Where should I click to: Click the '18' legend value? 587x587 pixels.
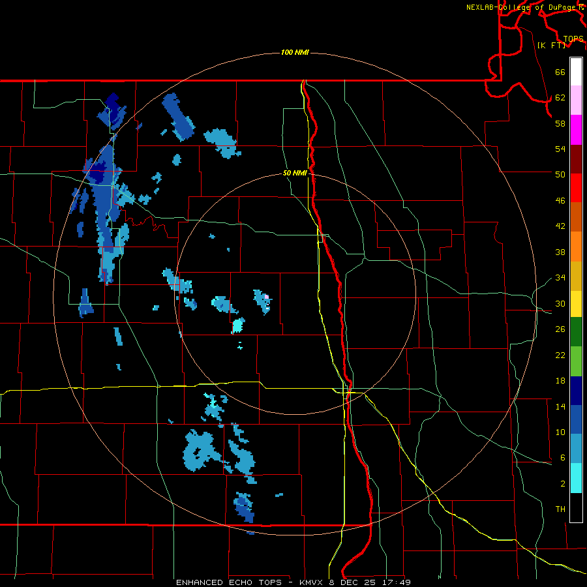(560, 381)
